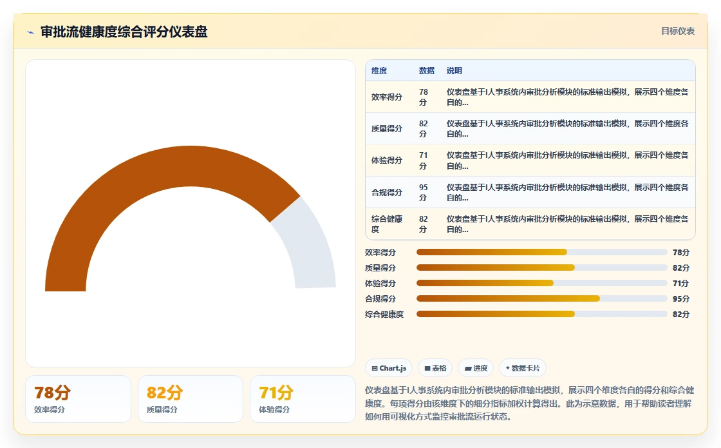Click the 82分 质量得分 data card
721x448 pixels.
click(191, 399)
